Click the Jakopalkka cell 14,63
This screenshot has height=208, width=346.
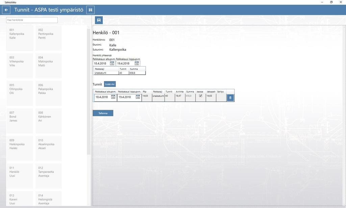(211, 98)
